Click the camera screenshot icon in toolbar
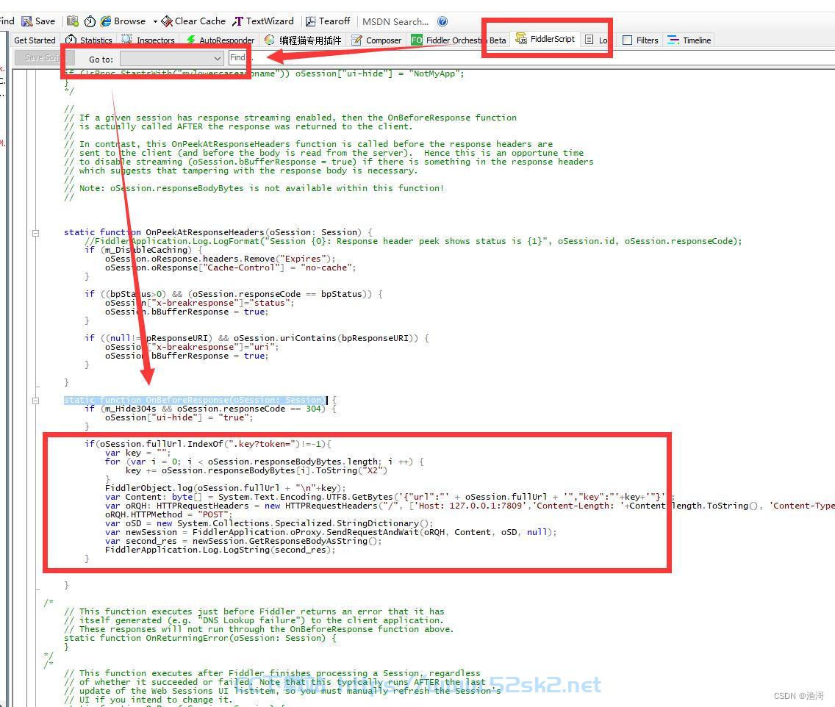Screen dimensions: 835x707 [x=73, y=21]
